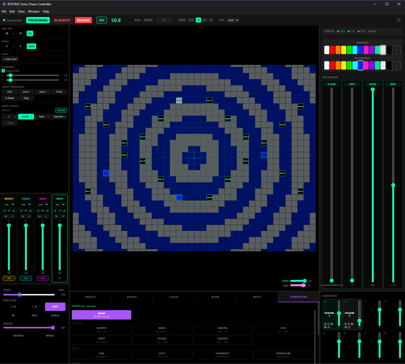Turn off the COLOR channel ON toggle
Screen dimensions: 405x364
[x=26, y=278]
